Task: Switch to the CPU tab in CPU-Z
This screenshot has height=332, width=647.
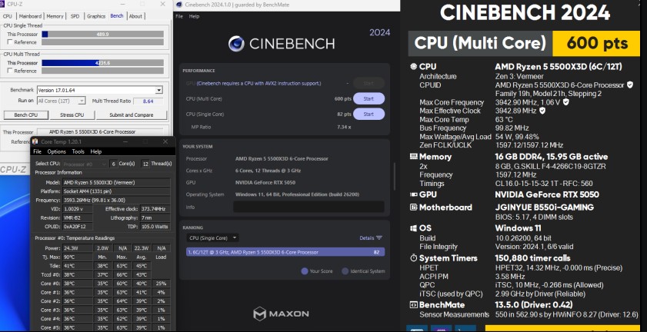Action: pyautogui.click(x=8, y=16)
